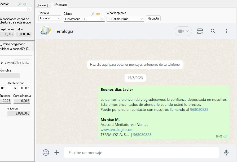The width and height of the screenshot is (237, 162).
Task: Expand video call options chevron
Action: click(x=187, y=31)
